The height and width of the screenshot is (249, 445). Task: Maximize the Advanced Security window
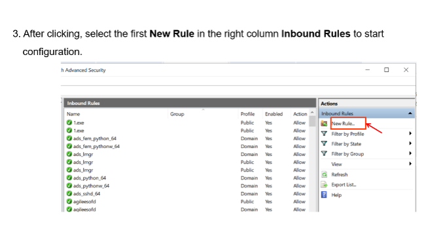pos(386,70)
